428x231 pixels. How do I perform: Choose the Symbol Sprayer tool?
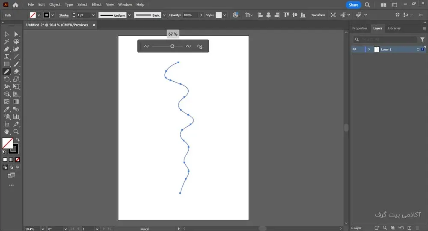pos(6,117)
